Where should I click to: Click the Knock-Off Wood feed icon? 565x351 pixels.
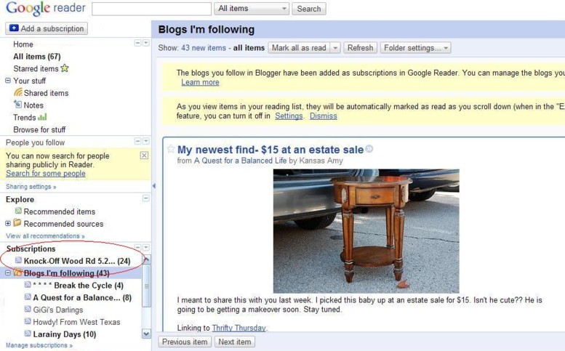point(18,260)
